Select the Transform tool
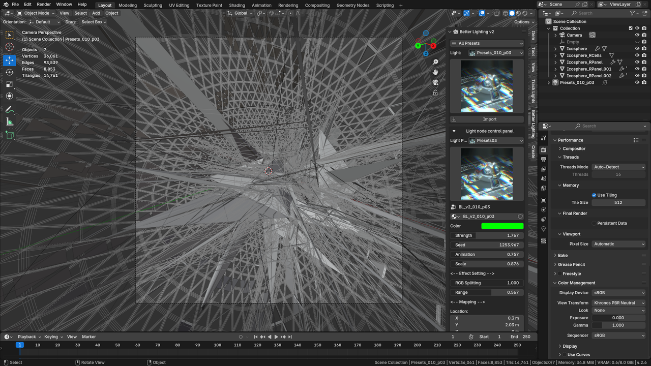The height and width of the screenshot is (366, 651). click(x=10, y=96)
